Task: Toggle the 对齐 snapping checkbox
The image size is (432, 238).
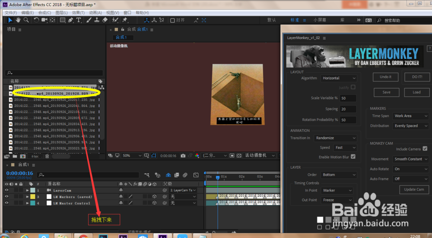Action: [x=172, y=20]
